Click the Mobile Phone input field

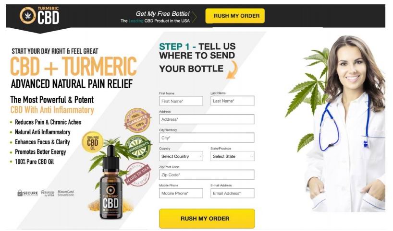pyautogui.click(x=181, y=193)
